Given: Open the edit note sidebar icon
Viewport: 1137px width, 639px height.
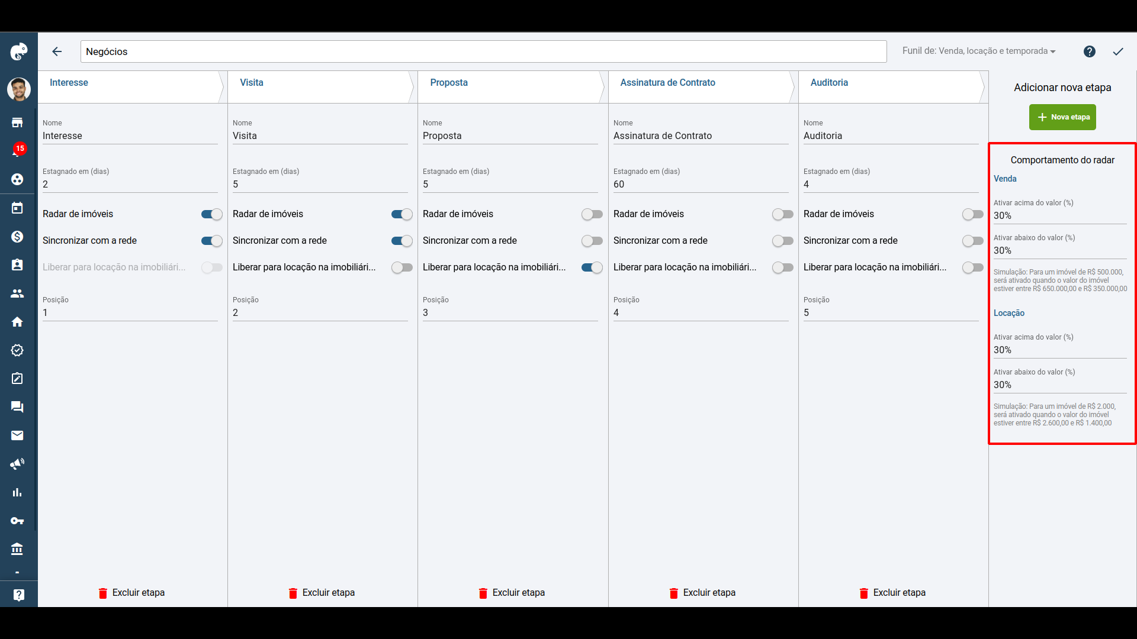Looking at the screenshot, I should click(x=17, y=379).
